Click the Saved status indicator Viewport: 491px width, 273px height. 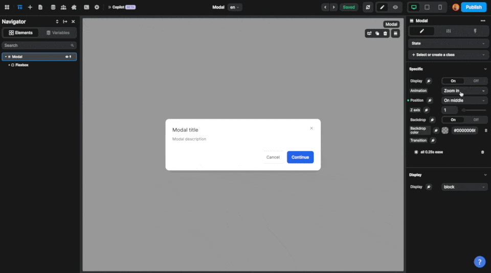pyautogui.click(x=348, y=7)
